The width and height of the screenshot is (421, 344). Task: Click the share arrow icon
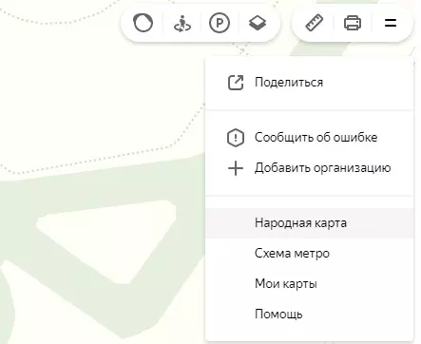point(236,83)
